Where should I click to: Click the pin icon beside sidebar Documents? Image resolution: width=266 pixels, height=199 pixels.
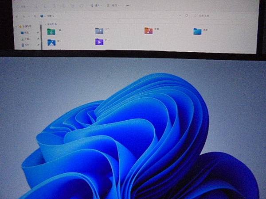click(38, 45)
